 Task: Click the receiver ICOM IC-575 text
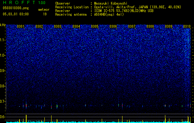124,11
